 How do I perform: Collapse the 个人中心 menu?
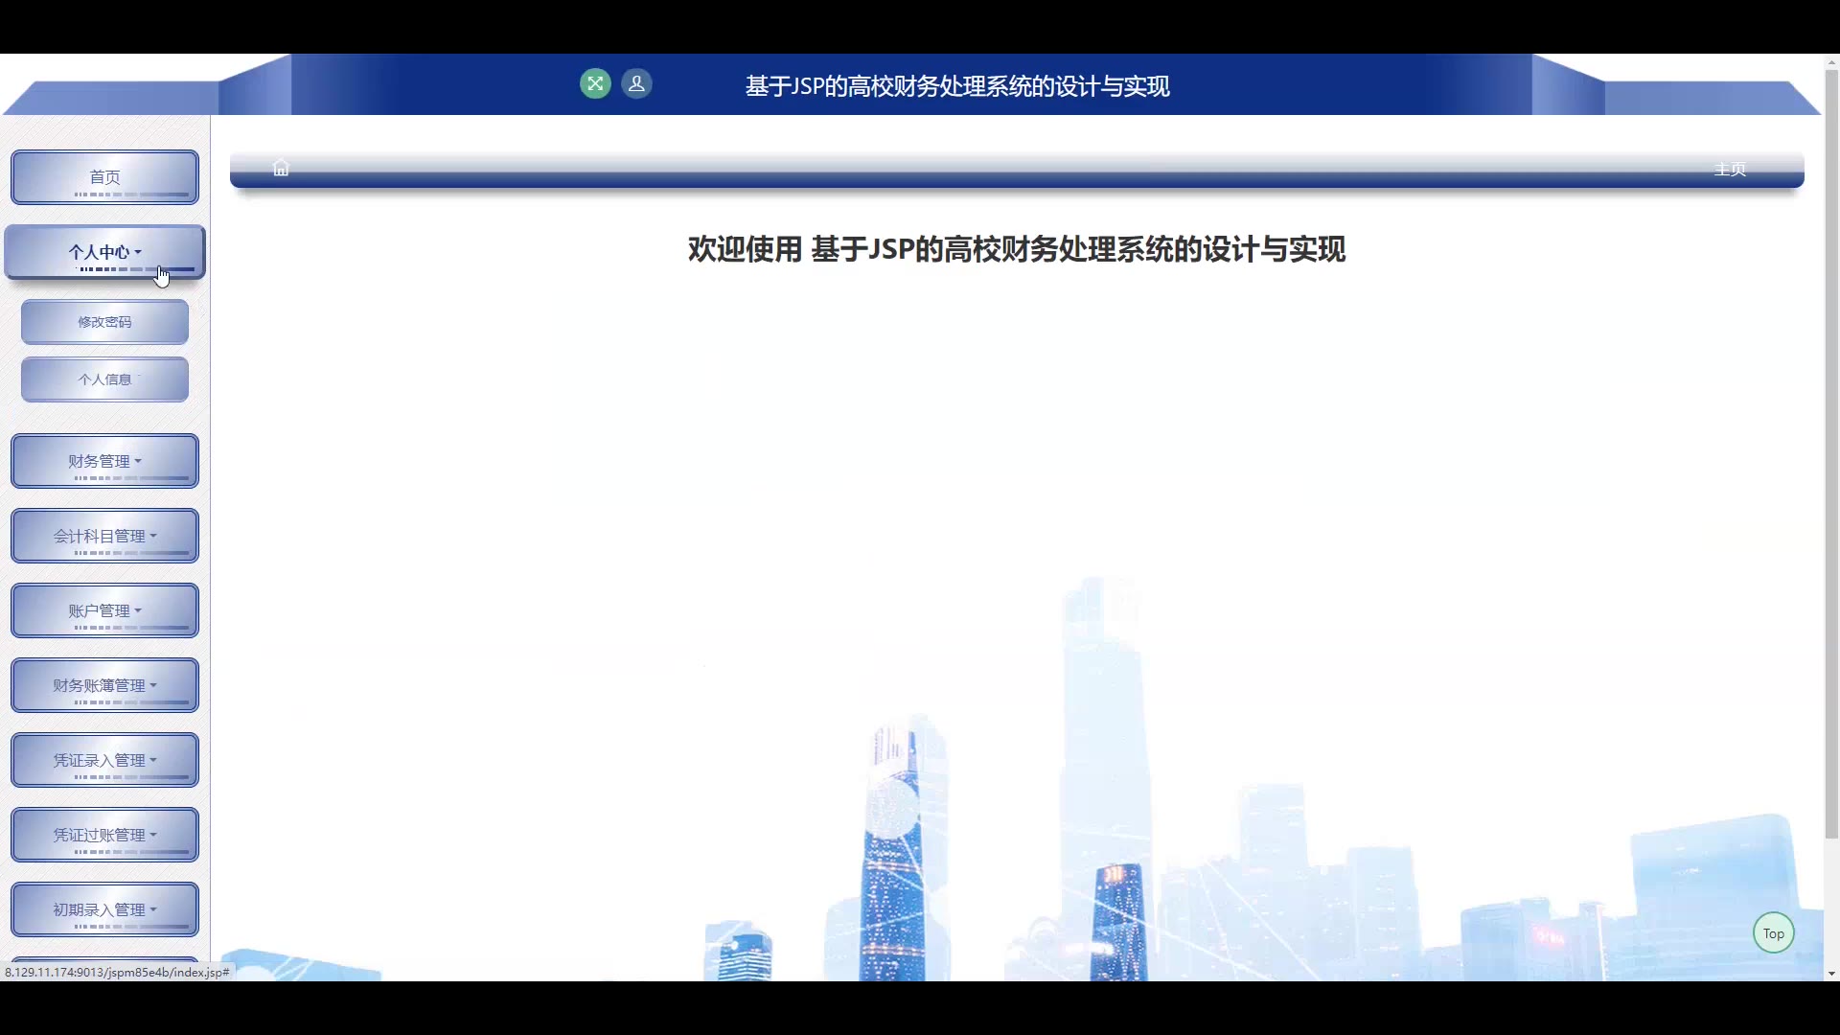(x=105, y=252)
